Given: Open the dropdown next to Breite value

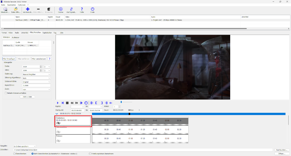Looking at the screenshot, I should (47, 67).
